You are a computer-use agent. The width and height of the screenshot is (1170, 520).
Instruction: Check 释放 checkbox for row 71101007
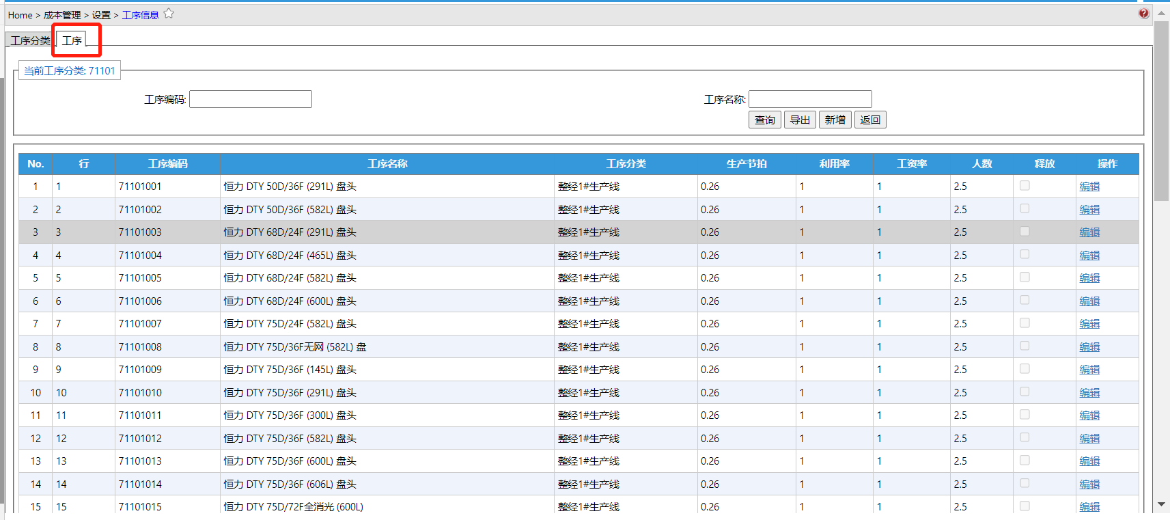tap(1025, 323)
